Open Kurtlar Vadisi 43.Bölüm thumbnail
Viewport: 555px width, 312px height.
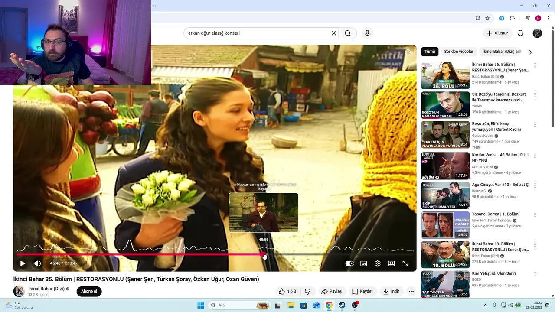[445, 166]
